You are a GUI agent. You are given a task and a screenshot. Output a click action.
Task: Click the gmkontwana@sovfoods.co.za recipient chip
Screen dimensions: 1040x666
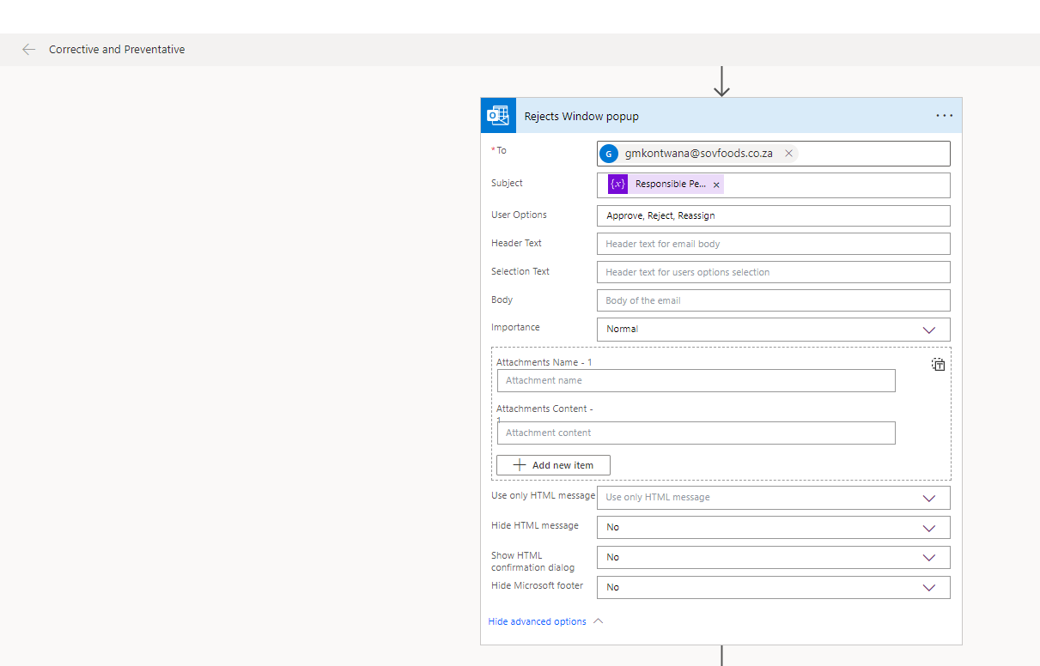click(x=698, y=154)
